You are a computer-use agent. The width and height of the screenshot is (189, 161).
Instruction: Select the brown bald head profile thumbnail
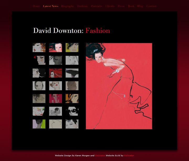[x=72, y=86]
